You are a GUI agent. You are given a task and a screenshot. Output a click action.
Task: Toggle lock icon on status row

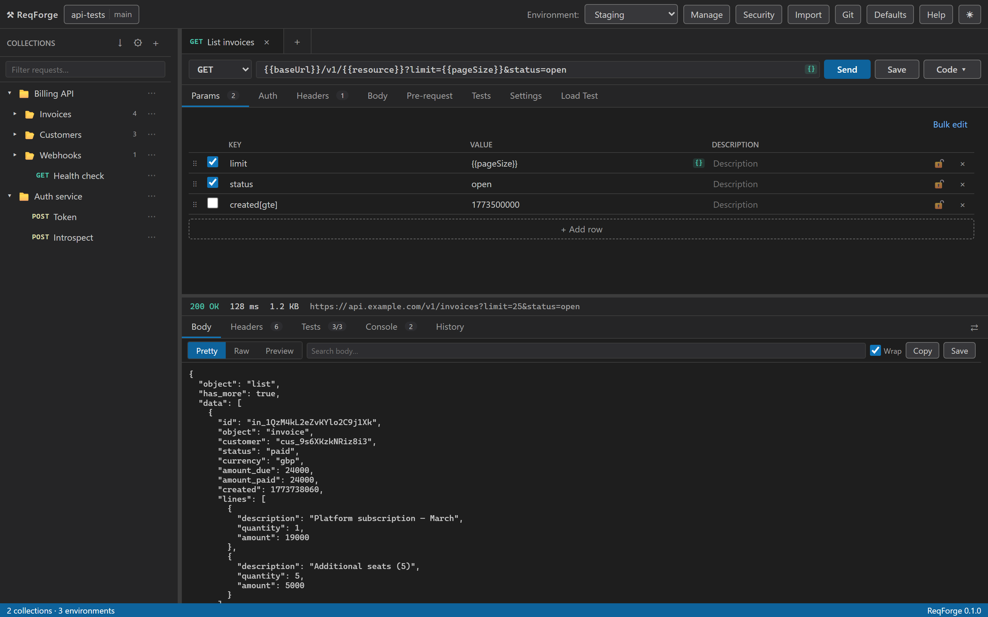pyautogui.click(x=939, y=184)
